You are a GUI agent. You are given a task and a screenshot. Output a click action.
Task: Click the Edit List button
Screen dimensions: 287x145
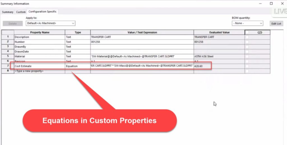click(x=276, y=24)
